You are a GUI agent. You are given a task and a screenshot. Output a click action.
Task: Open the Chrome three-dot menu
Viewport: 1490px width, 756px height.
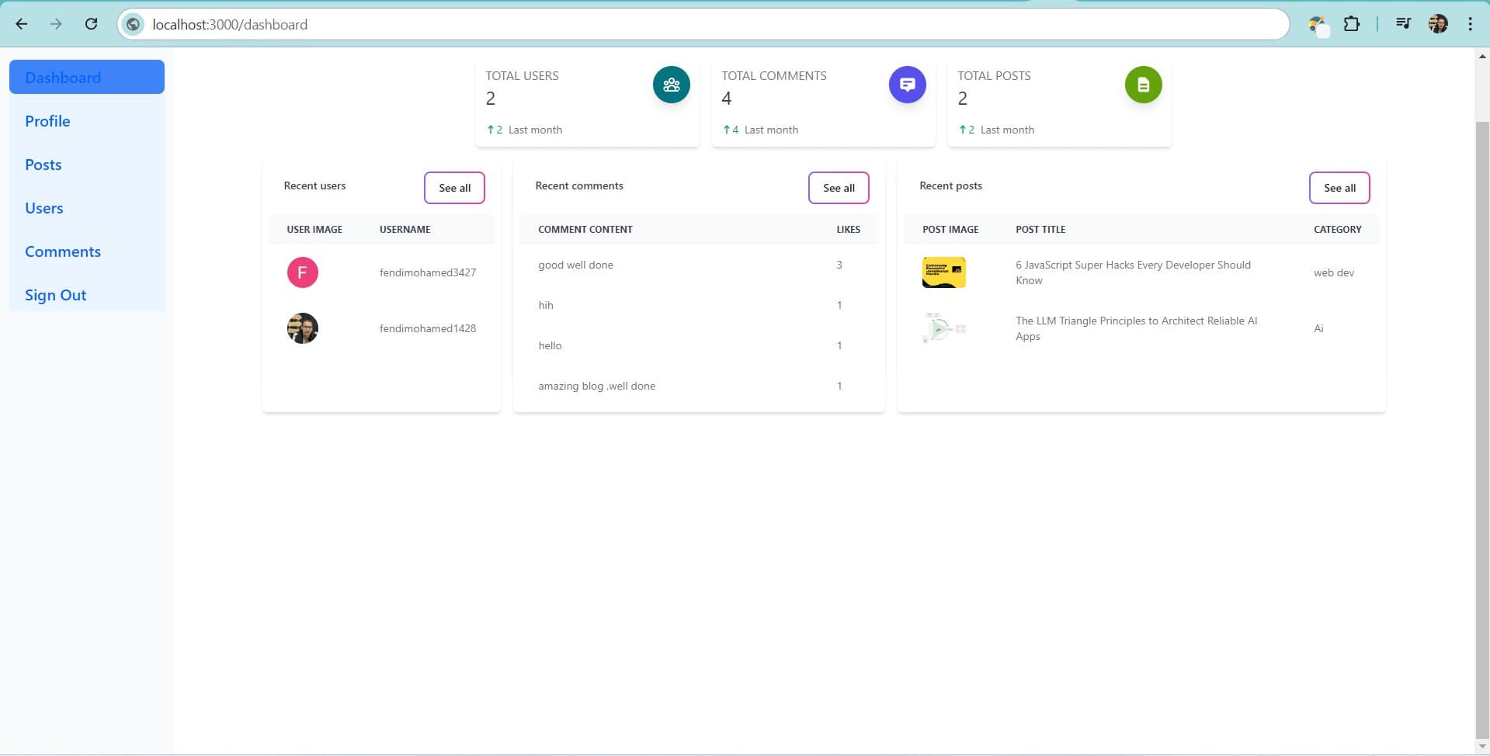click(x=1470, y=24)
